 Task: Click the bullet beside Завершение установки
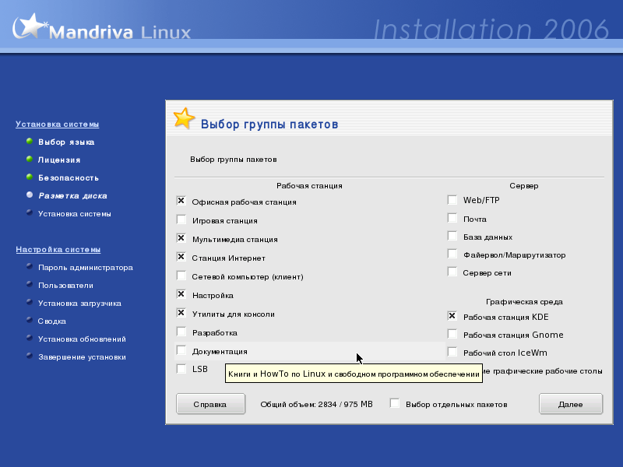pyautogui.click(x=30, y=356)
